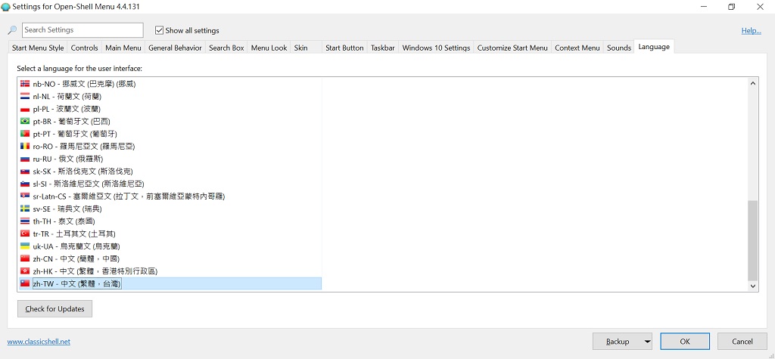
Task: Click the Romania flag icon for ro-RO
Action: coord(25,146)
